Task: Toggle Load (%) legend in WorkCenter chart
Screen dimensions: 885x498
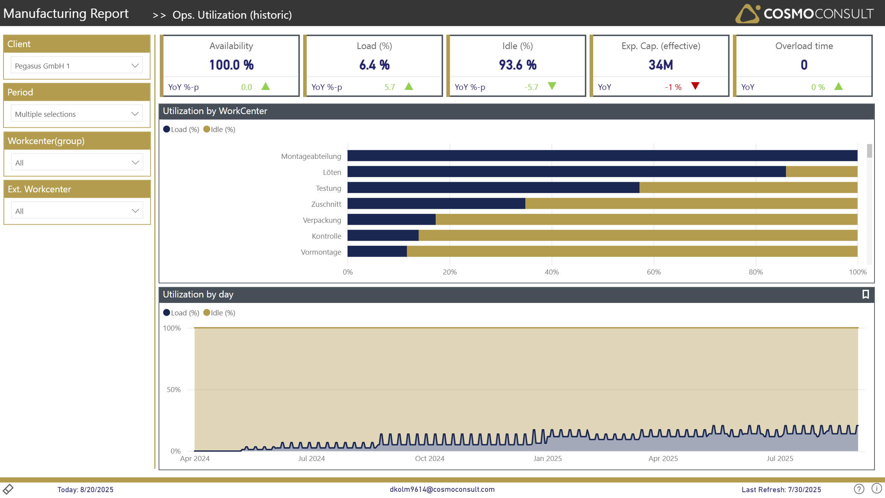Action: click(x=181, y=129)
